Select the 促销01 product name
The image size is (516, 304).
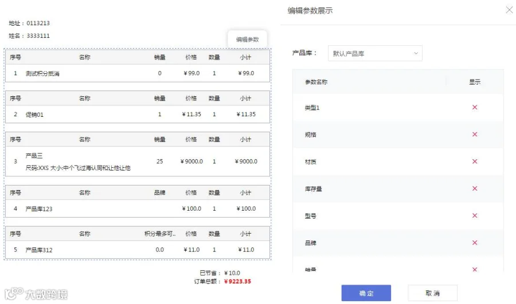(x=34, y=115)
